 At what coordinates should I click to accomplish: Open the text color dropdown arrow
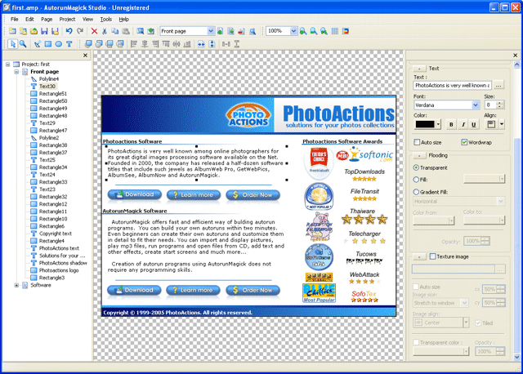pyautogui.click(x=438, y=124)
